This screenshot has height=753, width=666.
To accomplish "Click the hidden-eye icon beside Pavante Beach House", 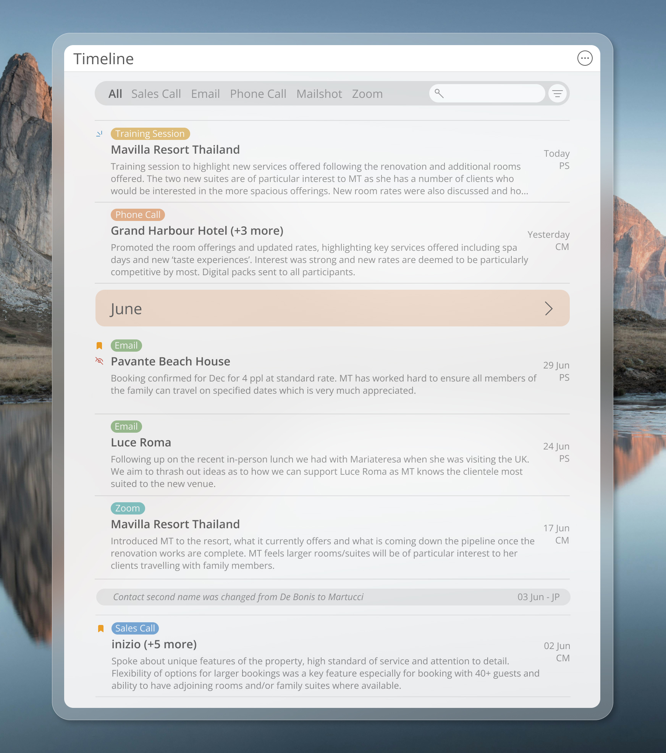I will point(100,361).
